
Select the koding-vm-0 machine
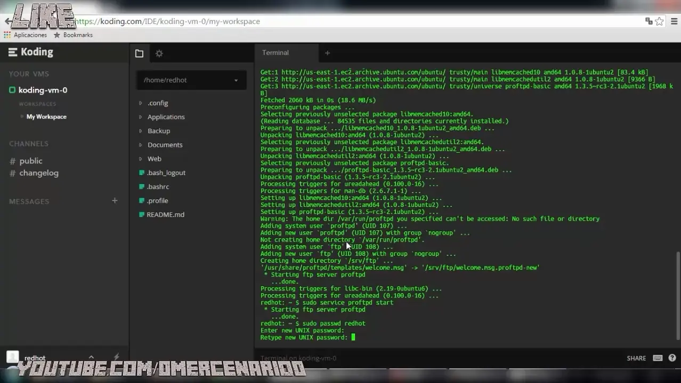pos(43,90)
